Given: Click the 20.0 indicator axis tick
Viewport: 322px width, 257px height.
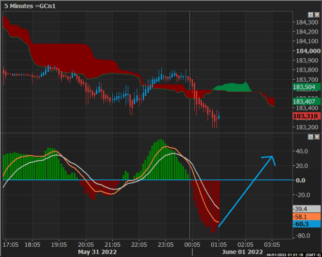Looking at the screenshot, I should [x=302, y=166].
